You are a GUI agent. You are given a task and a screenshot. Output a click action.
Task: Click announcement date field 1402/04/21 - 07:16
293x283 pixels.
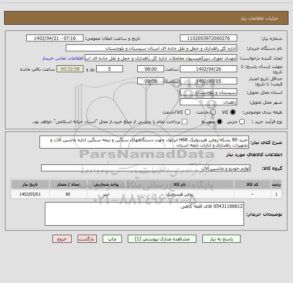point(55,38)
